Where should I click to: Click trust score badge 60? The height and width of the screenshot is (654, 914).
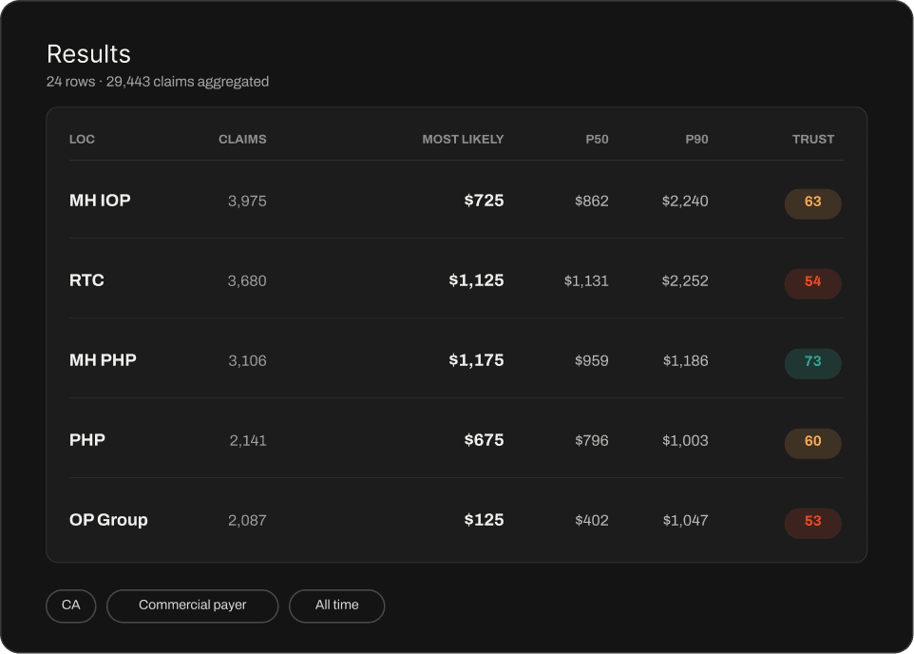pos(813,443)
